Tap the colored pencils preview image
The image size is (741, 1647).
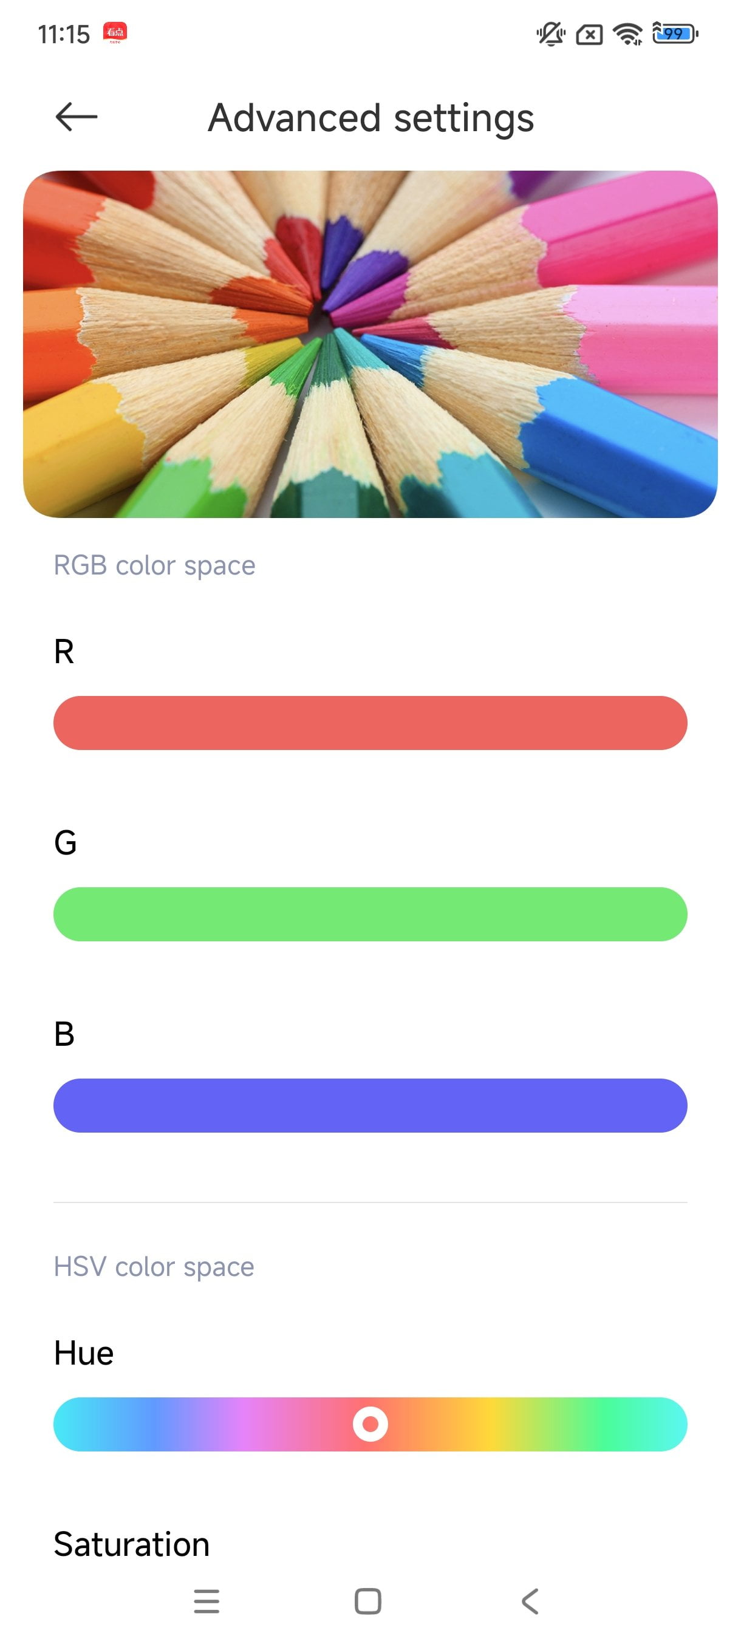(370, 344)
